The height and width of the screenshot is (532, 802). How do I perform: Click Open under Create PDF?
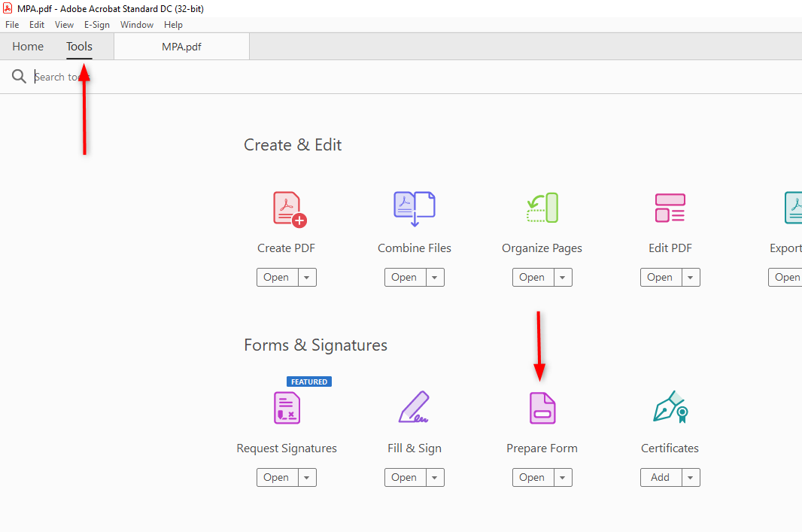click(x=277, y=277)
